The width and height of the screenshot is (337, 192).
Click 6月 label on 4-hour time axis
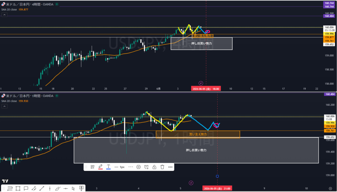[158, 89]
